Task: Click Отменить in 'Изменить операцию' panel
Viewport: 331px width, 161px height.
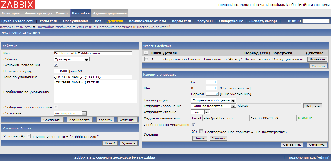Action: click(317, 145)
